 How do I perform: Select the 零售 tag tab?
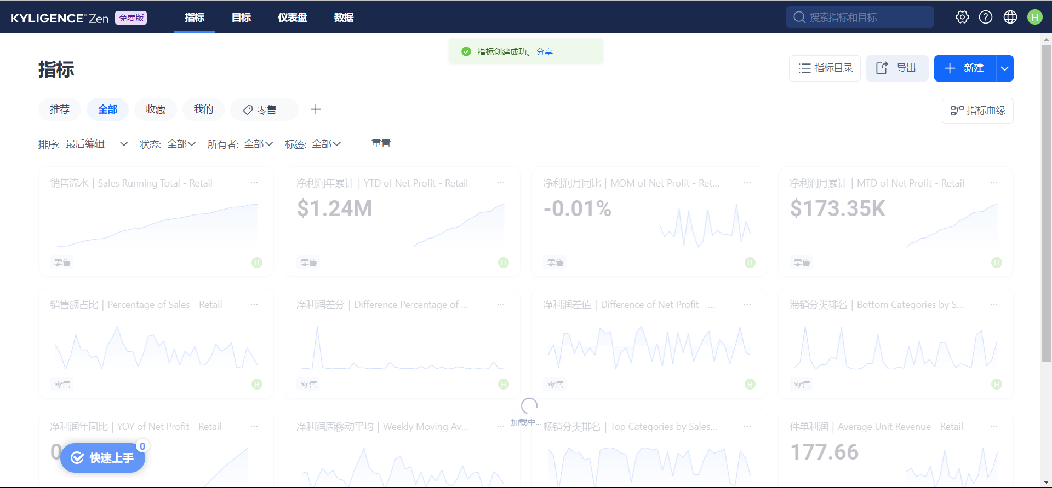264,109
